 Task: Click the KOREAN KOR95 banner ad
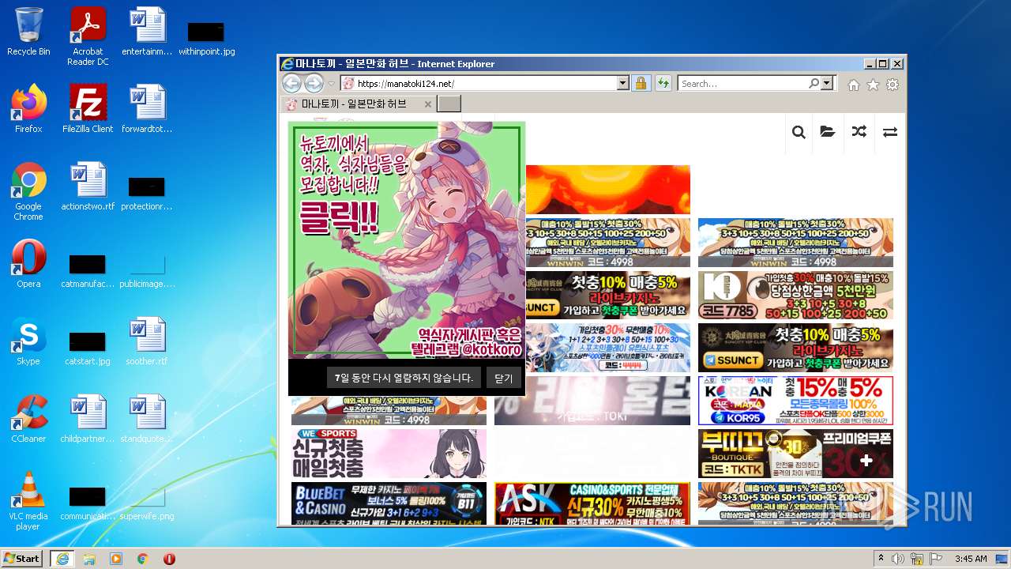point(795,400)
